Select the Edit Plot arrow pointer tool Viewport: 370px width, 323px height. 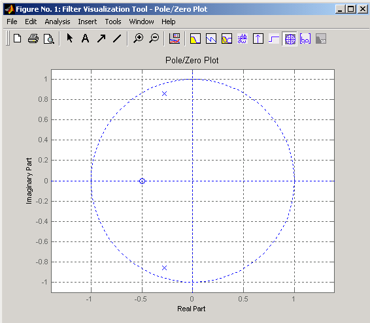[69, 38]
